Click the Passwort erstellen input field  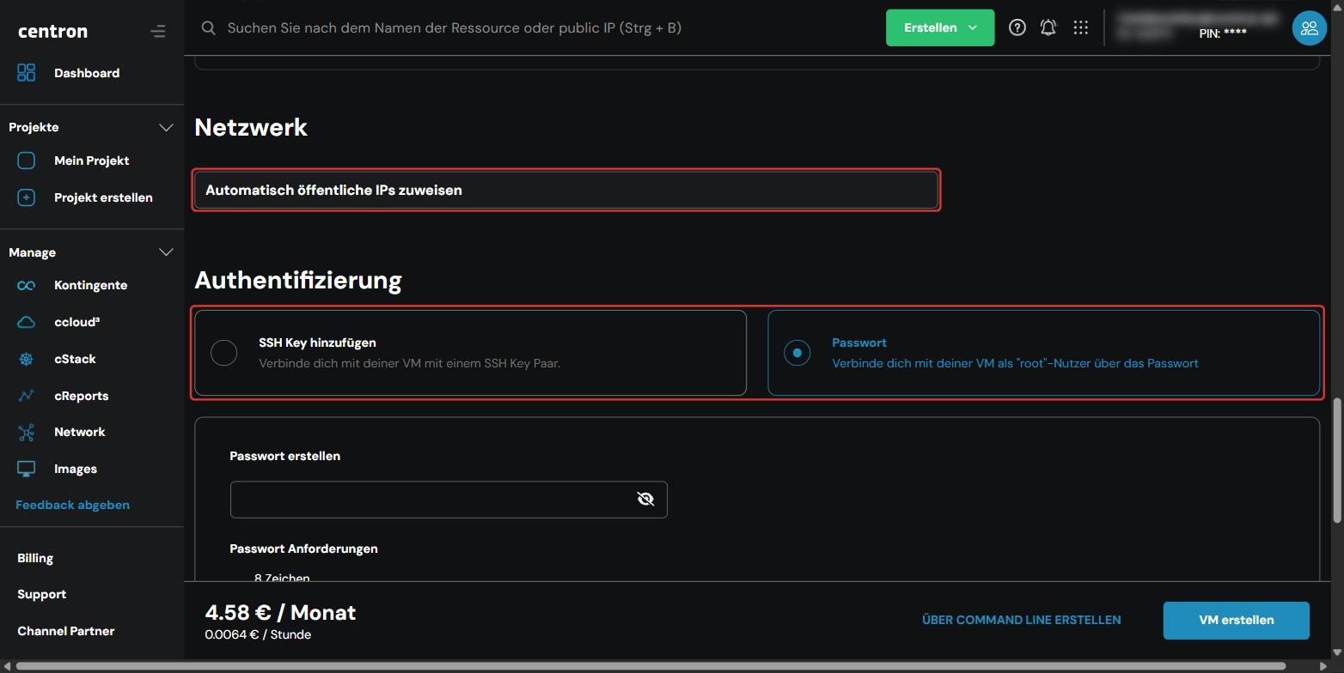tap(449, 500)
